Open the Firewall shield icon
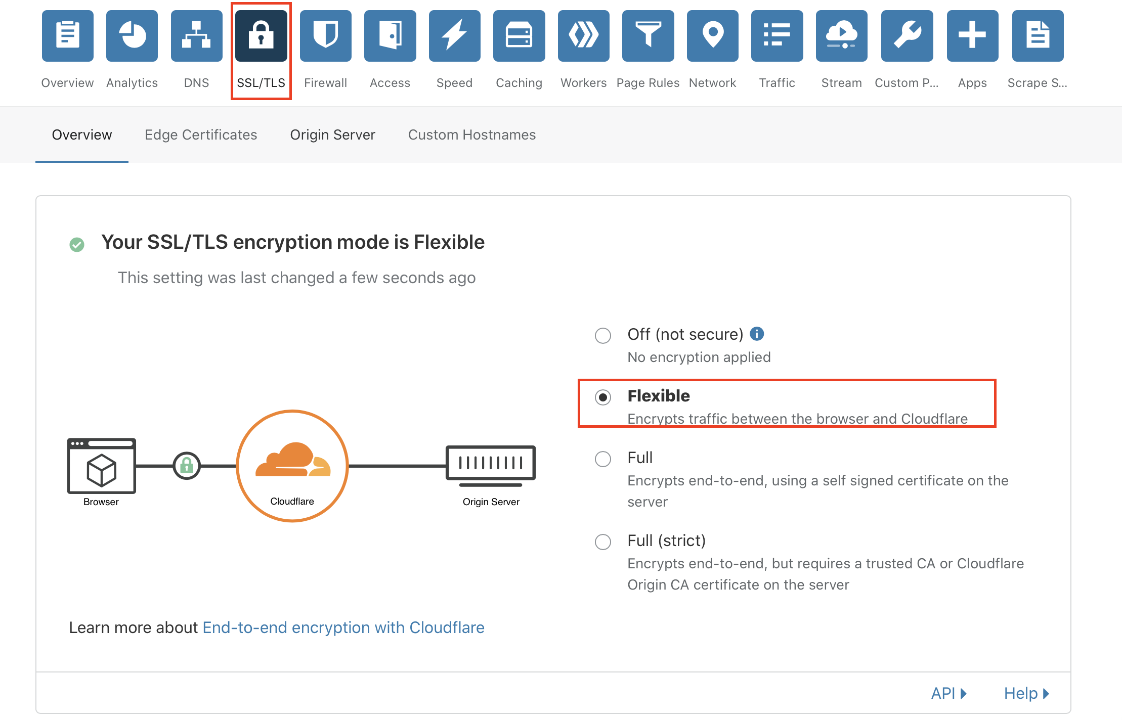The image size is (1122, 720). [x=325, y=36]
